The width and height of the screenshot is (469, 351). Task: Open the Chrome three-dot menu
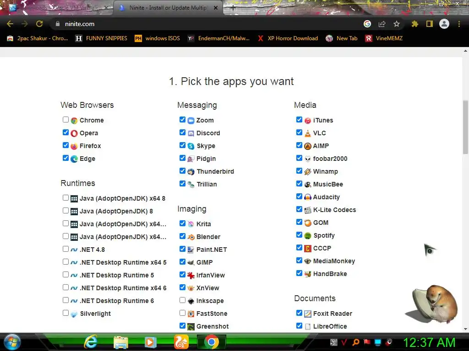459,24
